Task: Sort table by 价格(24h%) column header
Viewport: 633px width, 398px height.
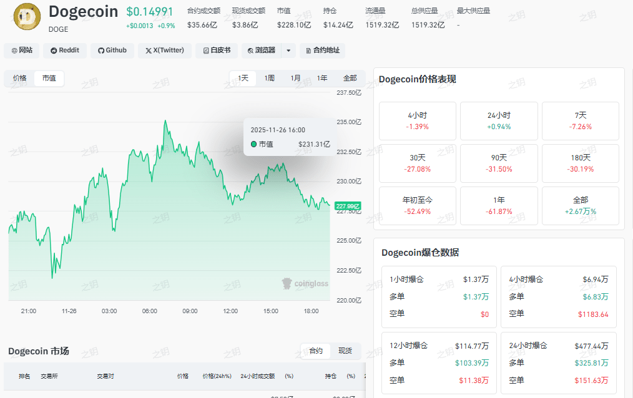Action: click(x=217, y=376)
